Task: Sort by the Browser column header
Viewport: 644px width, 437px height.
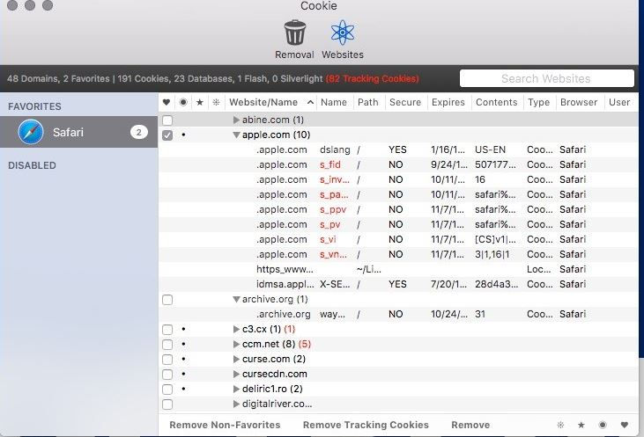Action: 579,102
